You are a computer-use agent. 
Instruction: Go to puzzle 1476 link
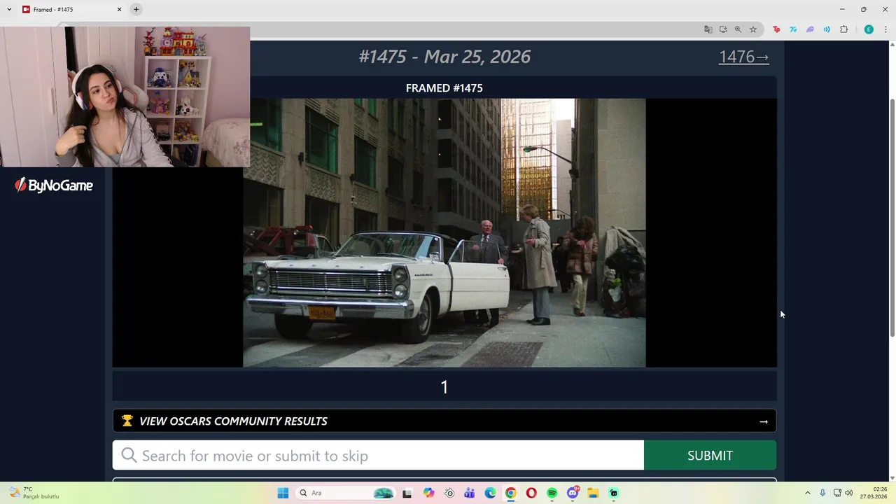[x=743, y=57]
